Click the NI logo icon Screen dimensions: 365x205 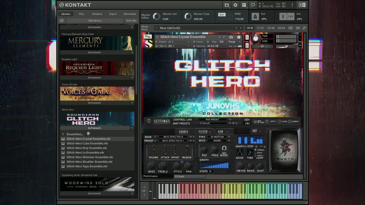(302, 5)
